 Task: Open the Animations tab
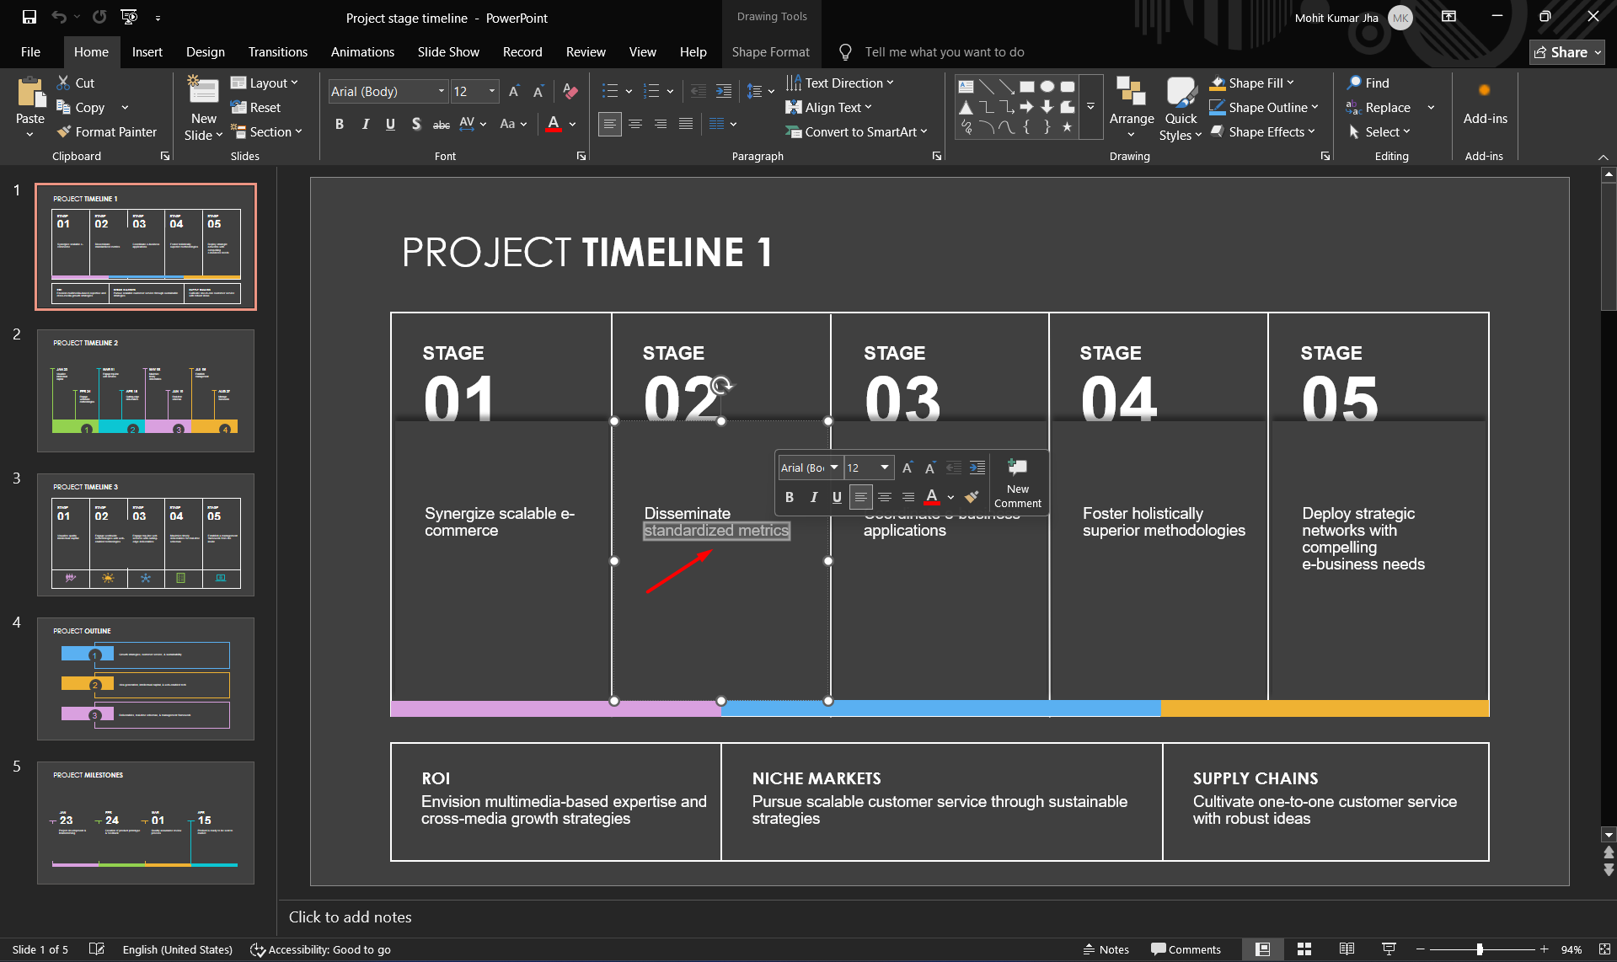362,51
